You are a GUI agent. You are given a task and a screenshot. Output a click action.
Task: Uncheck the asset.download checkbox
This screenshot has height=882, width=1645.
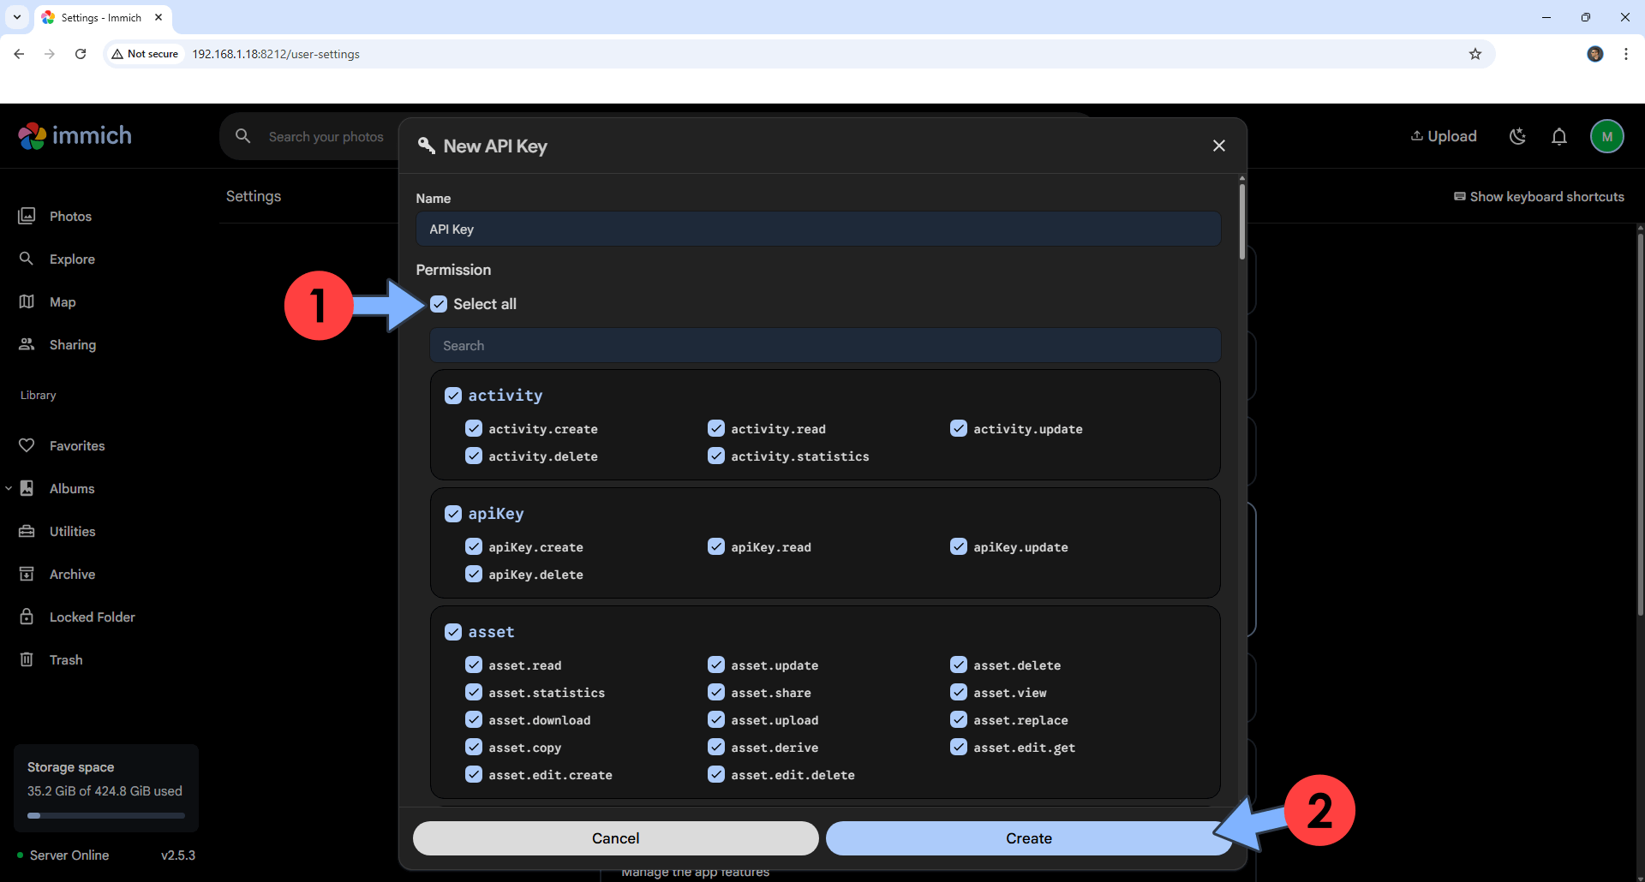pyautogui.click(x=473, y=719)
